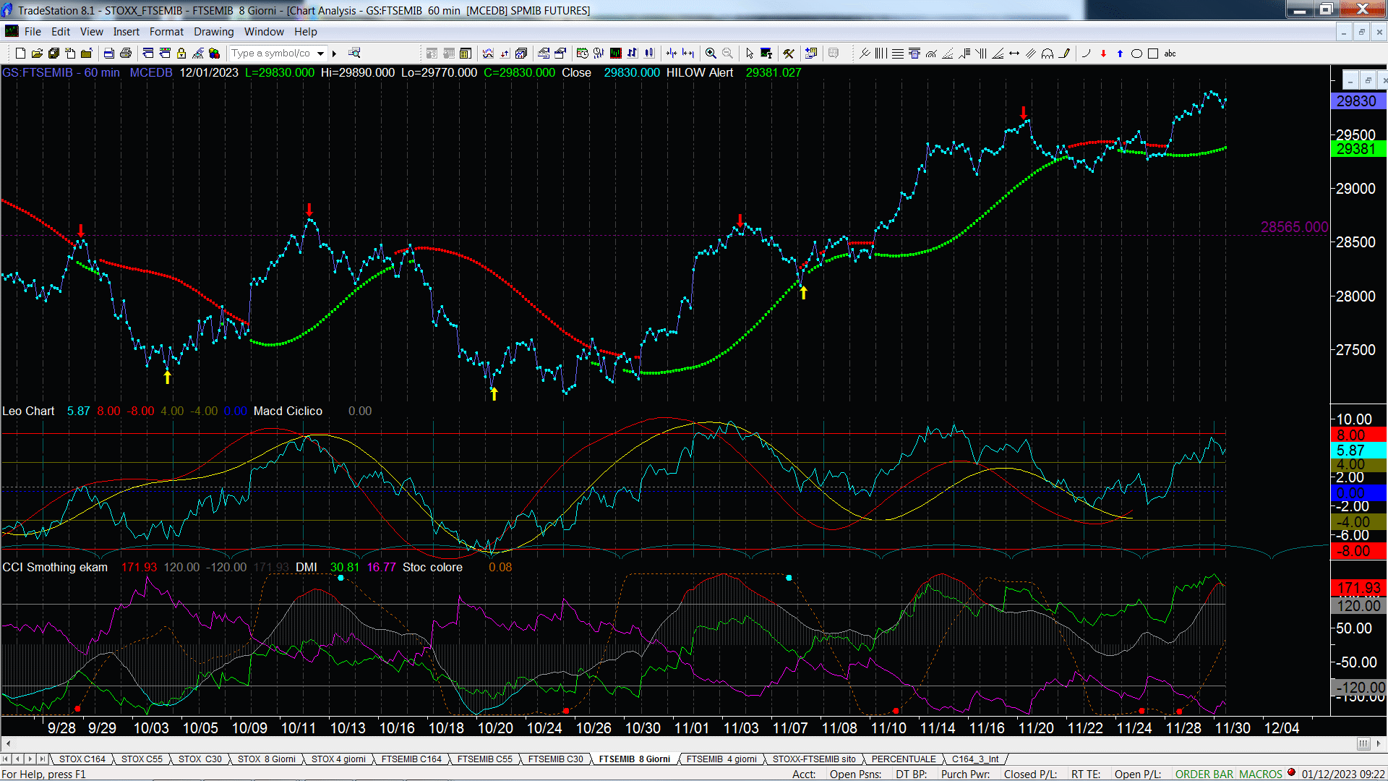Open the Format menu
The width and height of the screenshot is (1388, 781).
[x=167, y=32]
